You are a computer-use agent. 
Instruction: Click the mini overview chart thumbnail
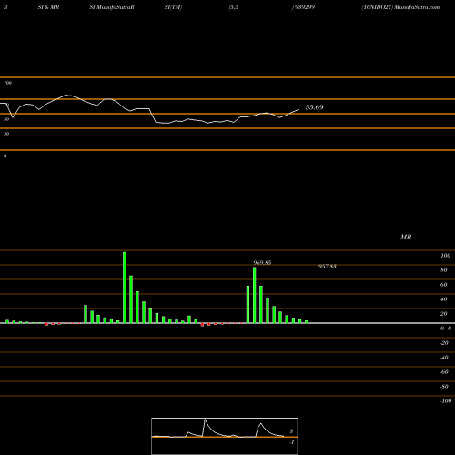(225, 436)
